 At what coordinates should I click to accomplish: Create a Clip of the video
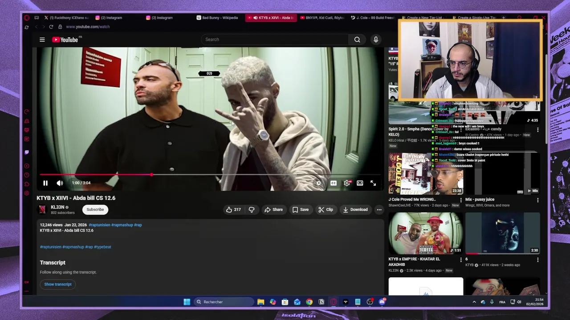[x=326, y=209]
